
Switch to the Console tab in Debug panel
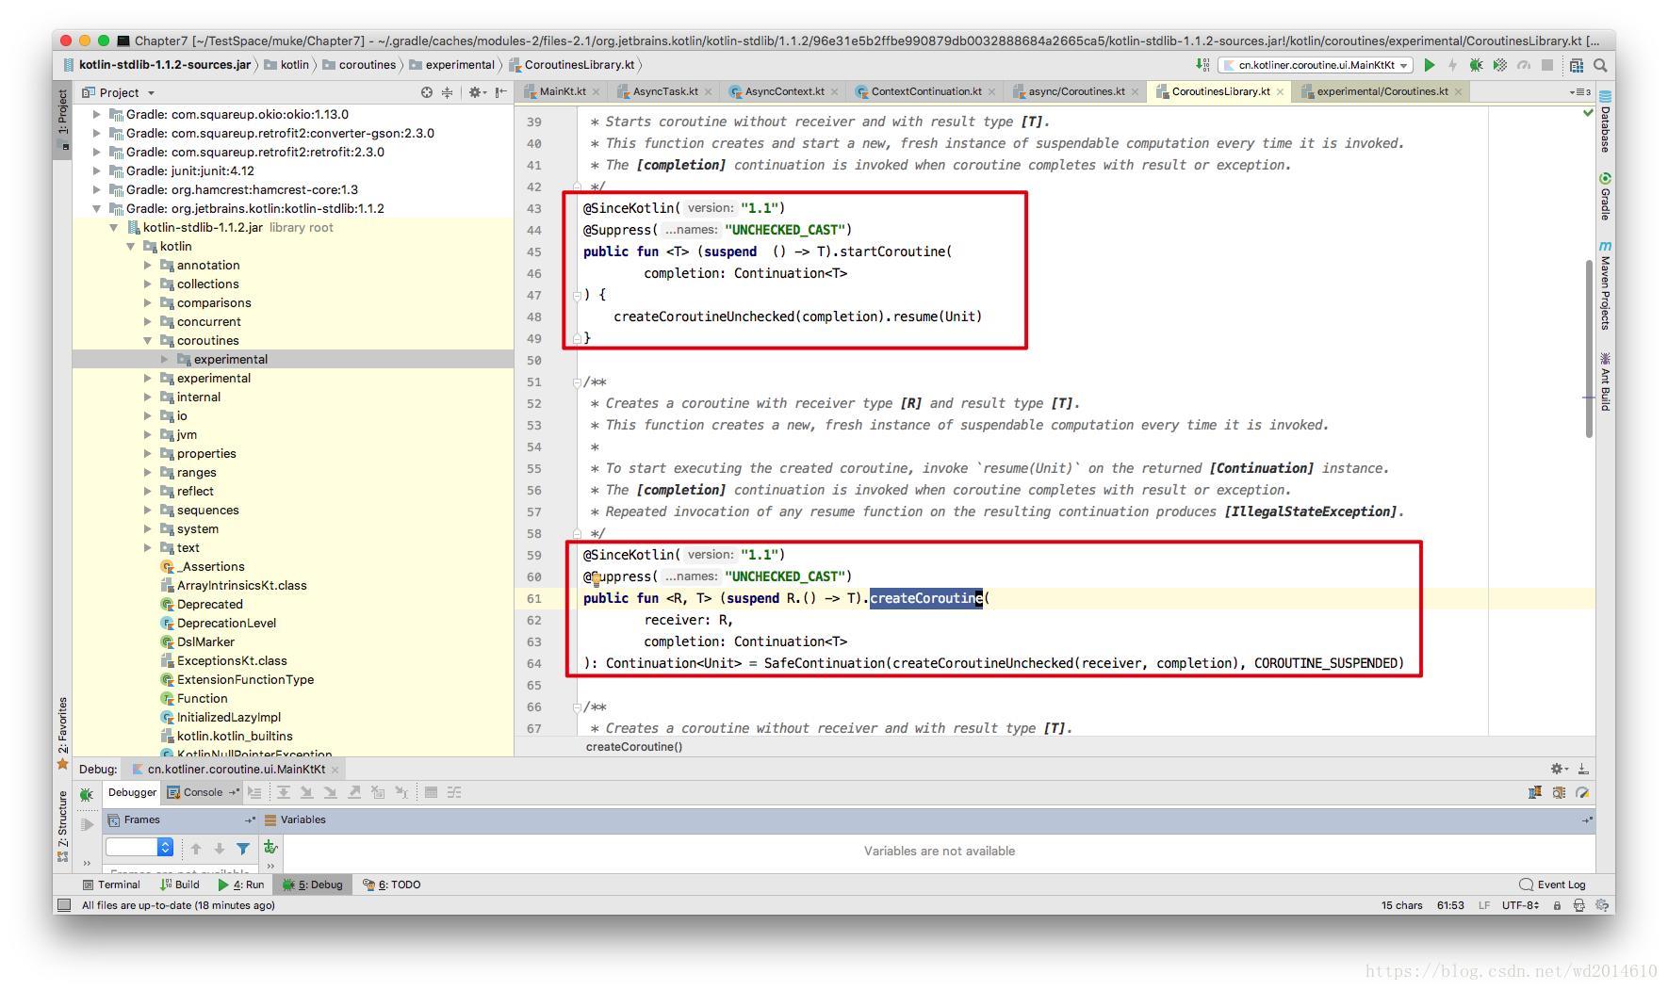click(203, 792)
